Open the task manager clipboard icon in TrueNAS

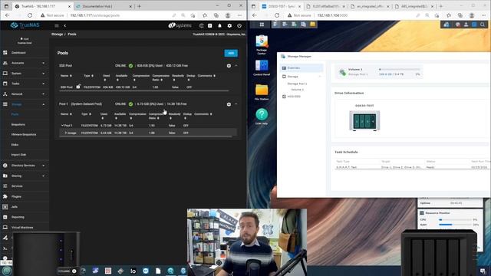click(209, 25)
